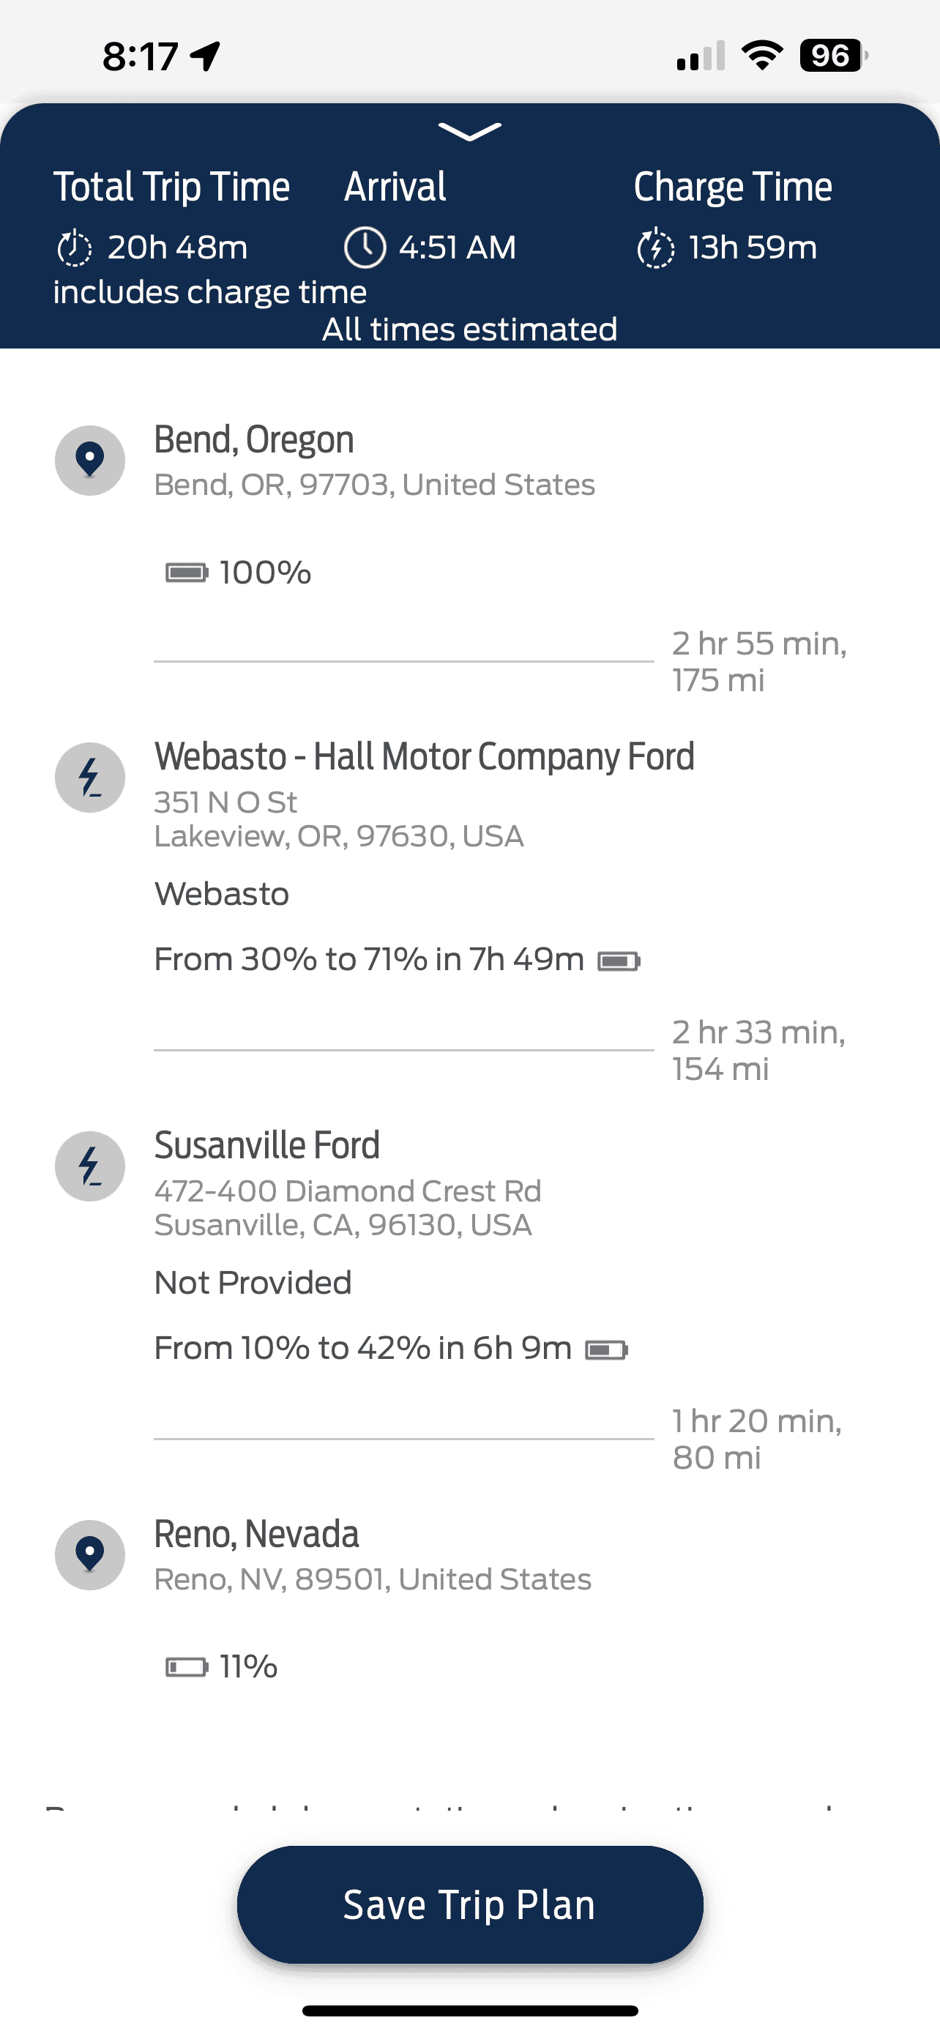The height and width of the screenshot is (2034, 940).
Task: Tap the 1 hr 20 min, 80 mi leg
Action: (x=756, y=1439)
